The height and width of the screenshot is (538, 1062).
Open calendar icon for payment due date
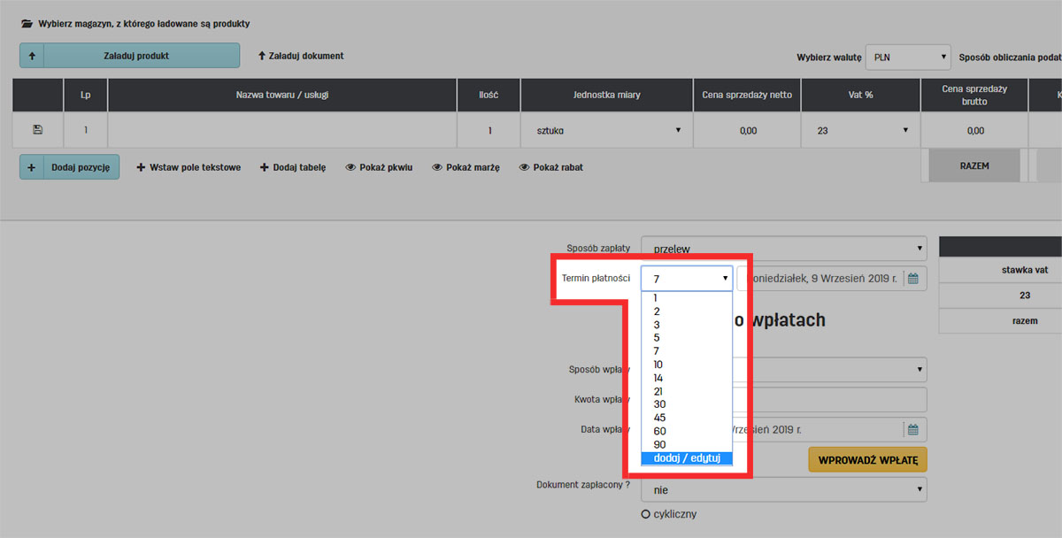(x=913, y=279)
